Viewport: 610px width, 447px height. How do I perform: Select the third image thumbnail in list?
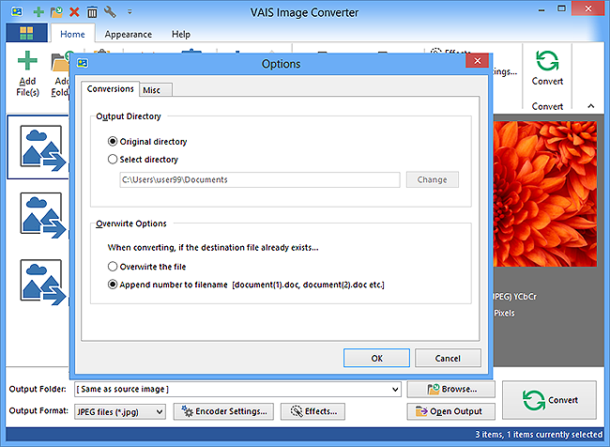42,282
